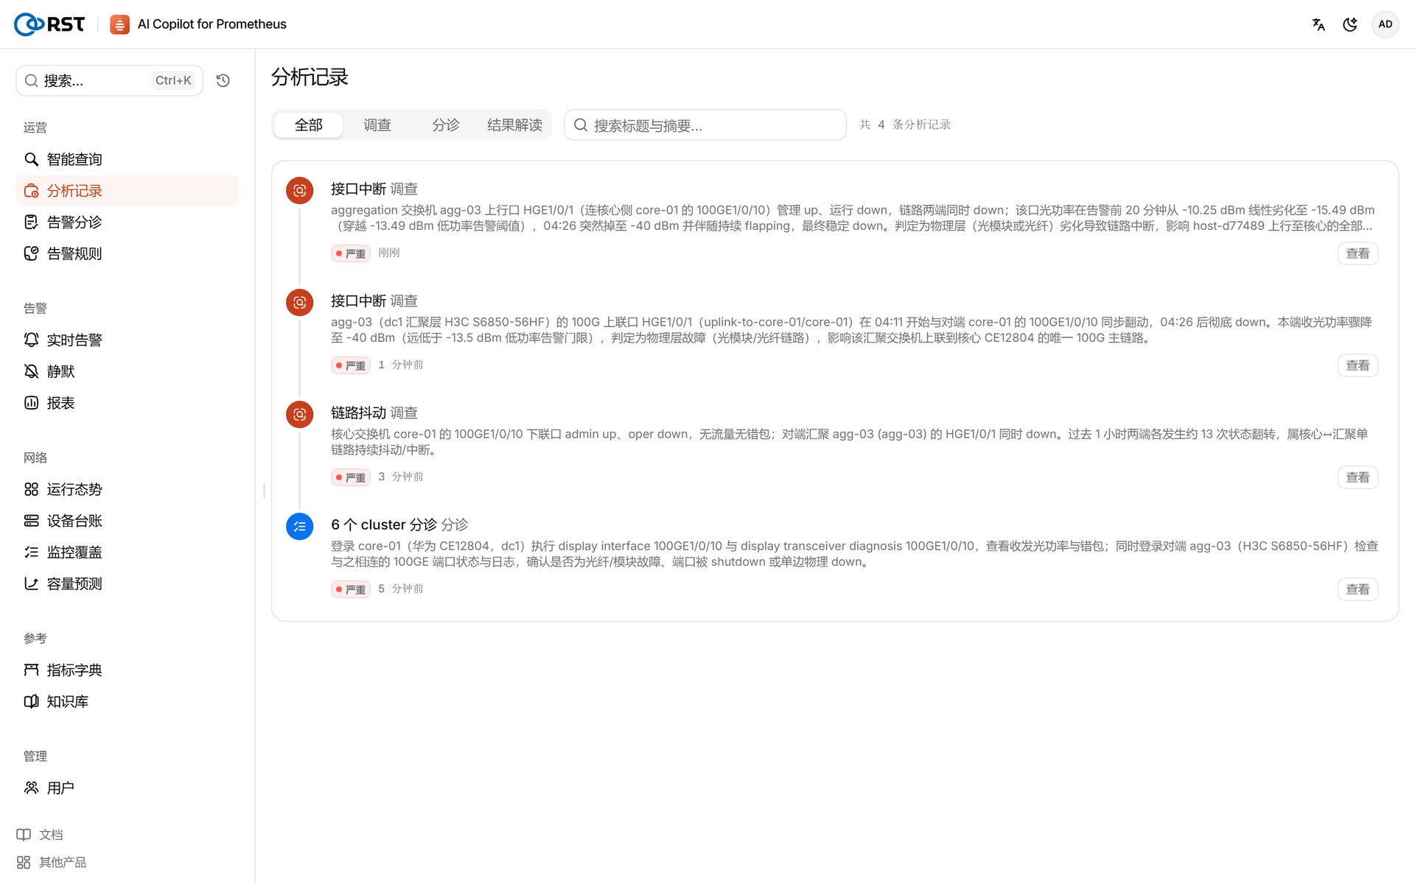
Task: Click the 链路抖动 调查 title
Action: tap(374, 413)
